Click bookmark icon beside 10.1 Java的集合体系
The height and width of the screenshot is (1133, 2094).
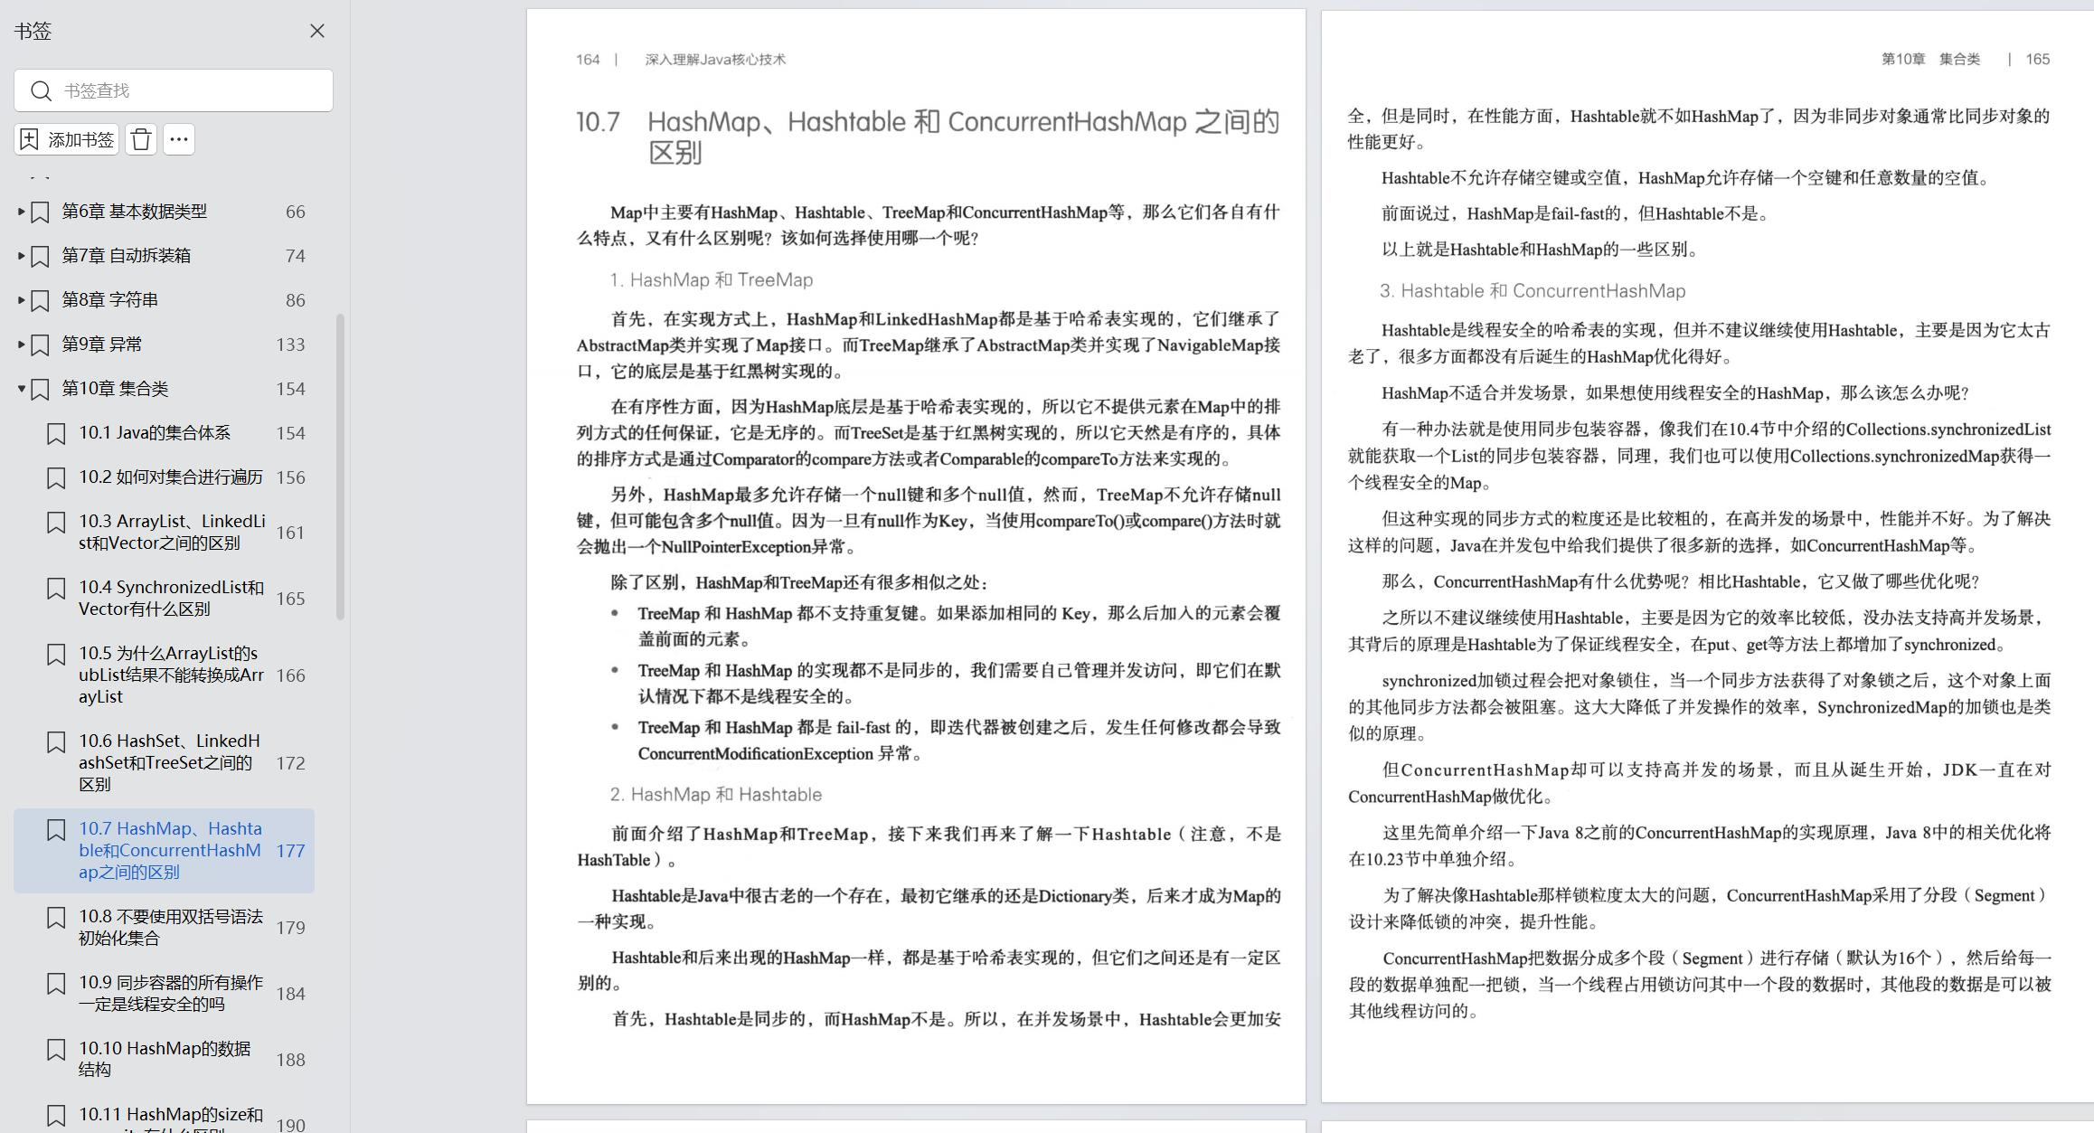(56, 434)
